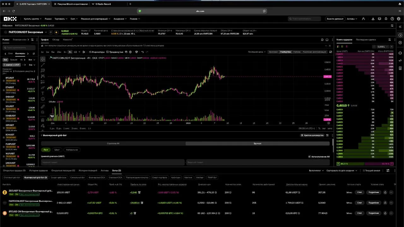Click the OKX logo in the header

pos(10,19)
